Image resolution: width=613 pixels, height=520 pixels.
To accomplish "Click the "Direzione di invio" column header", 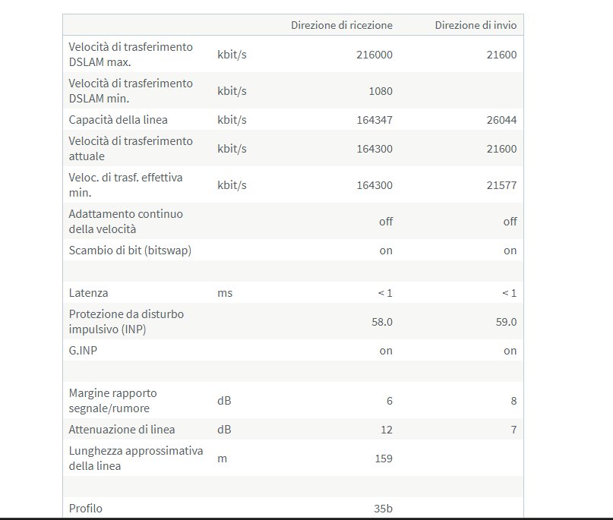I will (x=476, y=25).
